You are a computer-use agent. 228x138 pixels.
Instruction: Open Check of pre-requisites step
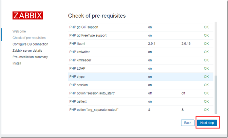(29, 38)
